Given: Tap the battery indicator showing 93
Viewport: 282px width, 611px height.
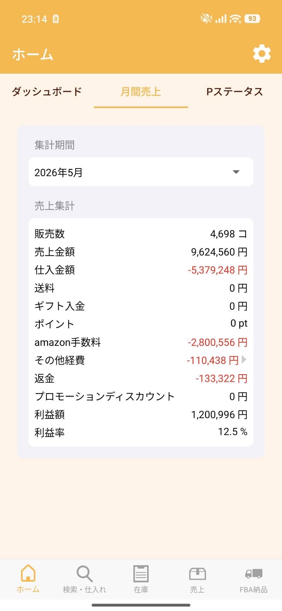Looking at the screenshot, I should [252, 19].
